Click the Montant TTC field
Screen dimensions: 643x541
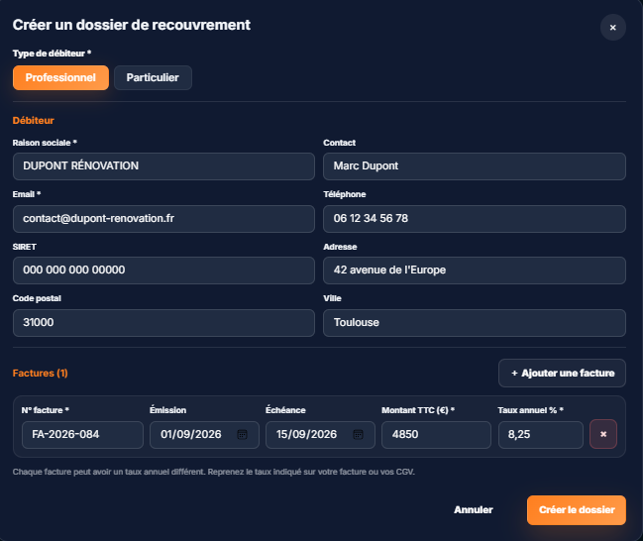(x=436, y=434)
